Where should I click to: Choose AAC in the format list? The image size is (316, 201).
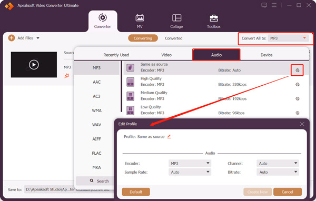coord(97,82)
